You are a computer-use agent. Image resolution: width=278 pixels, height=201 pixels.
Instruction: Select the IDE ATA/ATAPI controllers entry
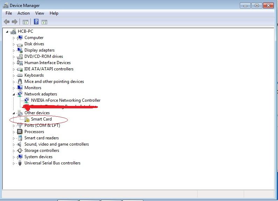click(49, 69)
